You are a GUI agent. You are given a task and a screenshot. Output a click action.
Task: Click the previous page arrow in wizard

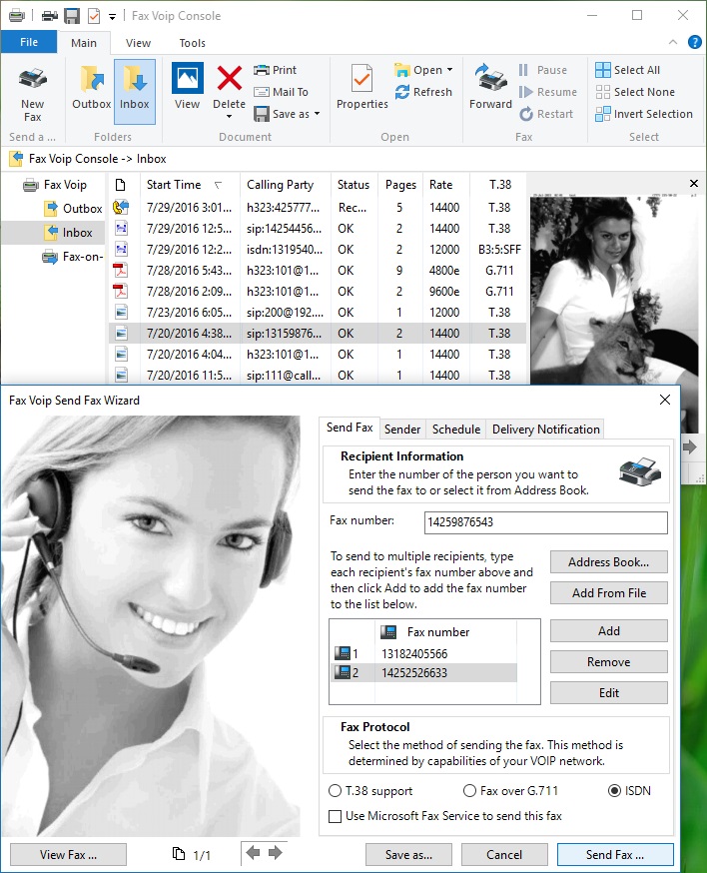[253, 852]
